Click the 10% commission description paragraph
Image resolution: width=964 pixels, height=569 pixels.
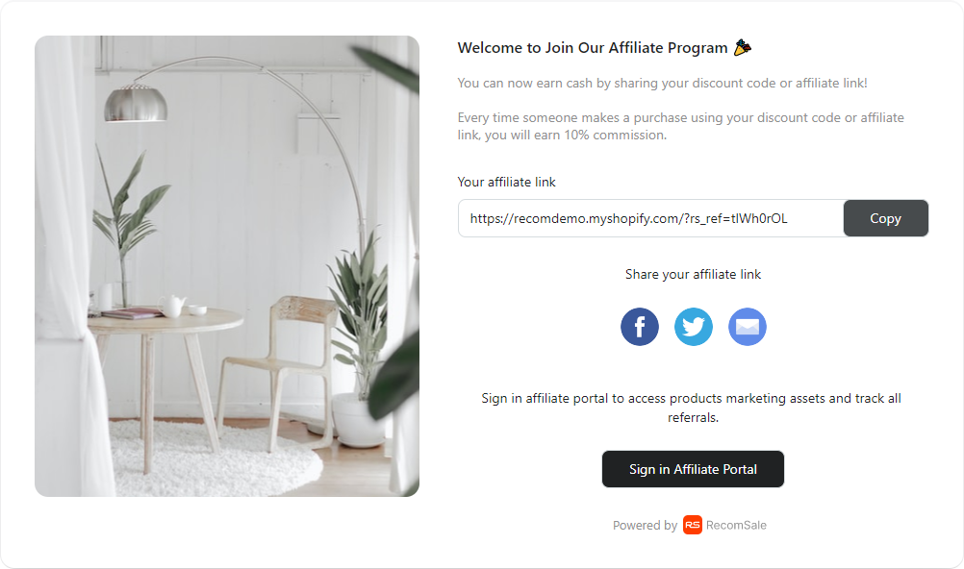(x=680, y=126)
